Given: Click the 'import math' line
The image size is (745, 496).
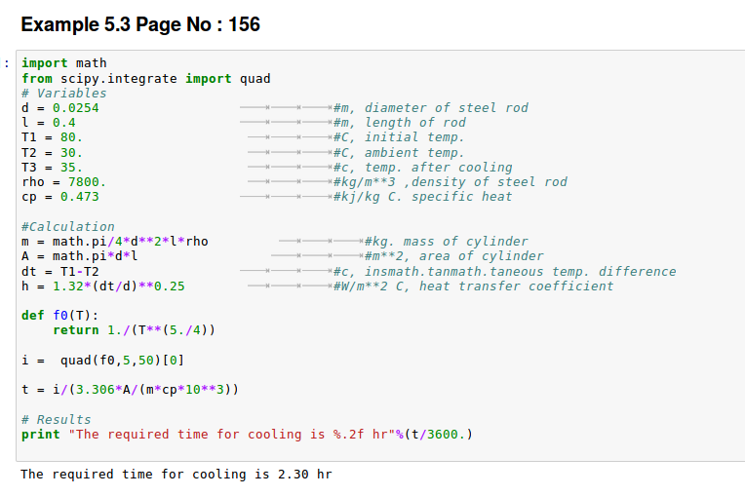Looking at the screenshot, I should (x=63, y=63).
